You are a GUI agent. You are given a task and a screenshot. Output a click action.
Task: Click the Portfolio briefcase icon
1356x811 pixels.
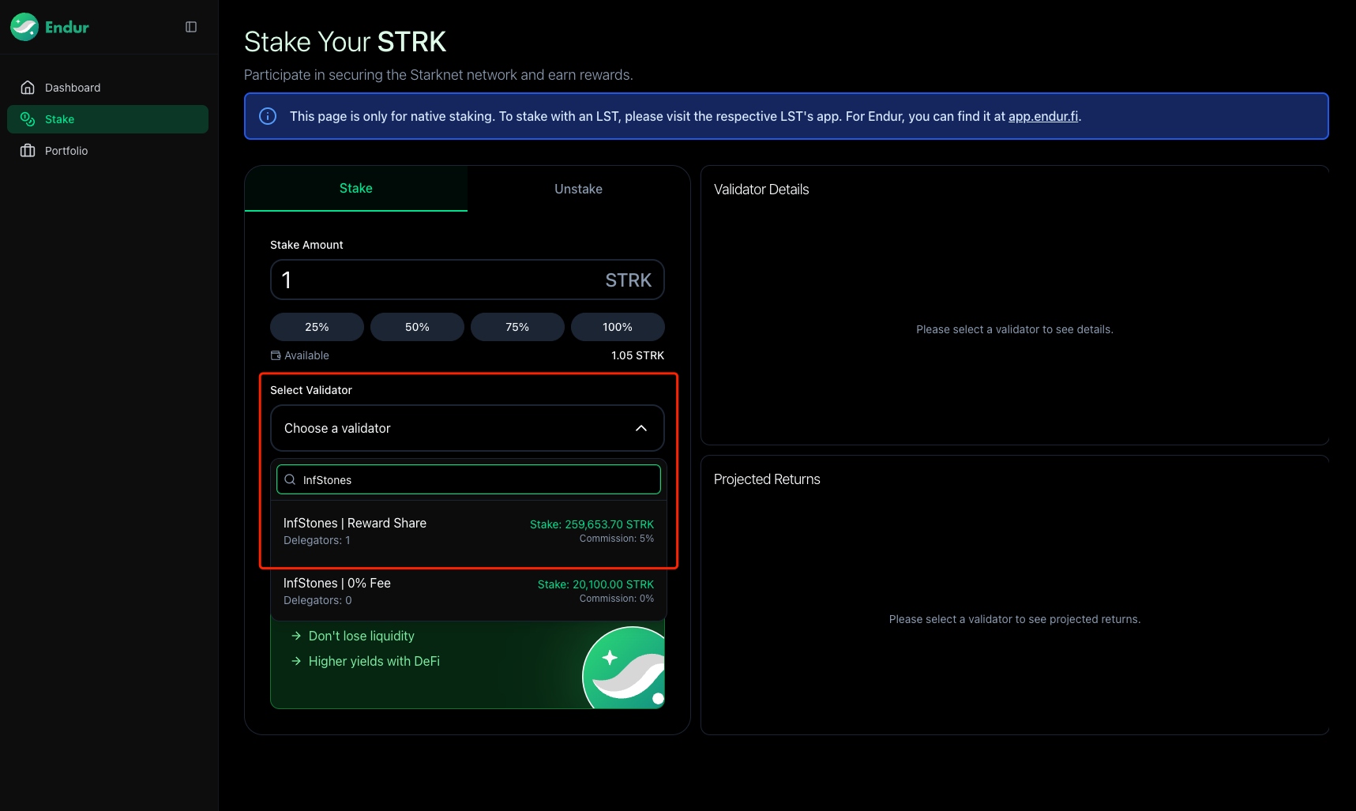[28, 151]
